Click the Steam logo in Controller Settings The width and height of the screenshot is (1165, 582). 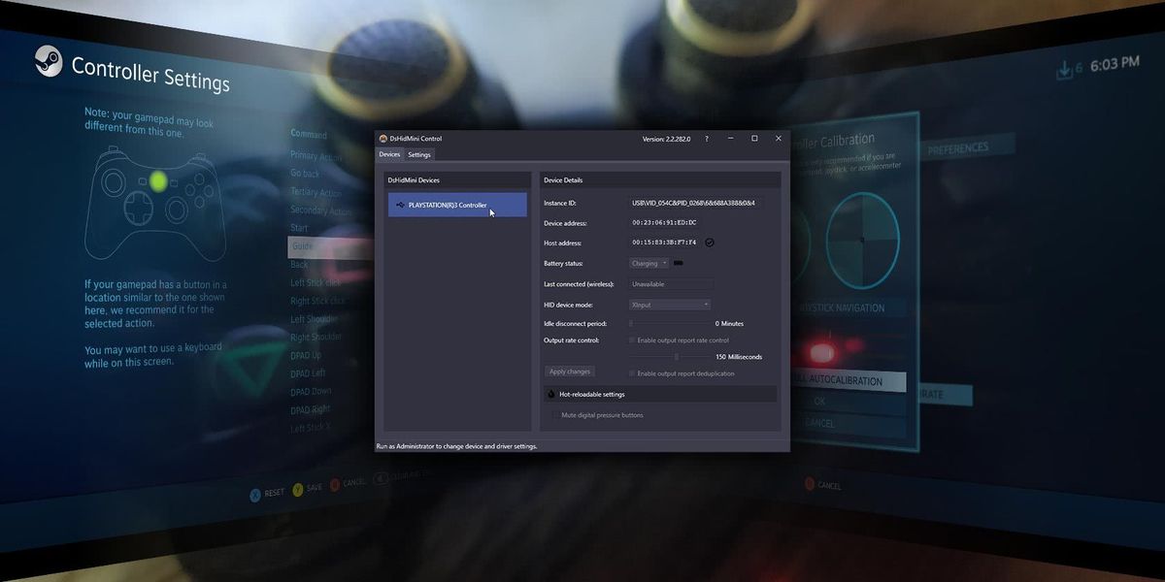coord(49,61)
